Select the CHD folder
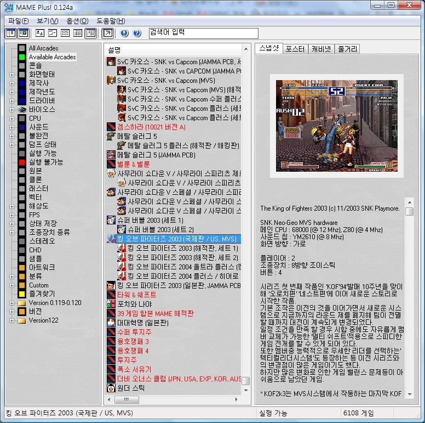425x423 pixels. tap(35, 250)
